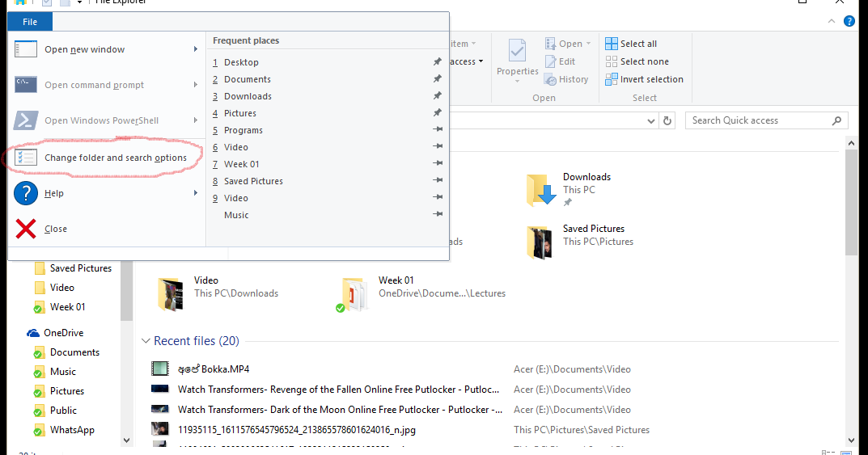Expand Open new window submenu arrow
Screen dimensions: 868x455
pos(196,49)
